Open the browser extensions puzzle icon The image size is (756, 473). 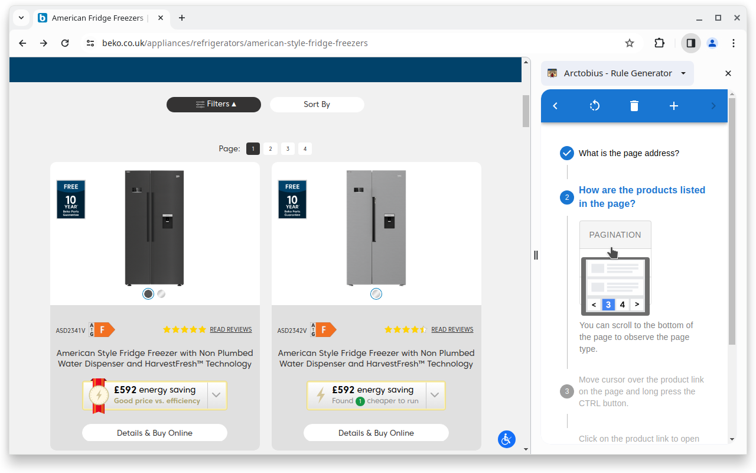coord(659,43)
